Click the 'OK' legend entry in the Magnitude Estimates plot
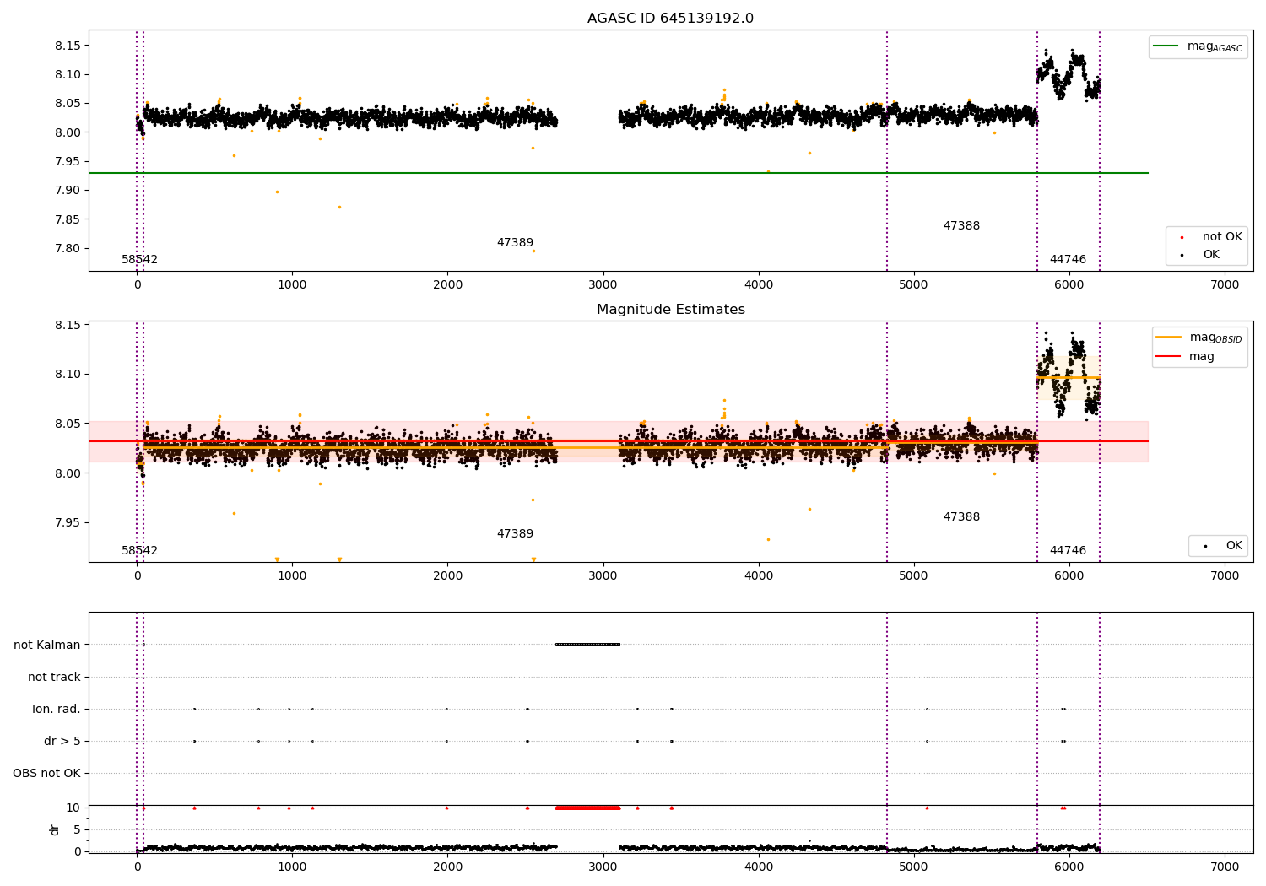The width and height of the screenshot is (1266, 886). pyautogui.click(x=1234, y=546)
